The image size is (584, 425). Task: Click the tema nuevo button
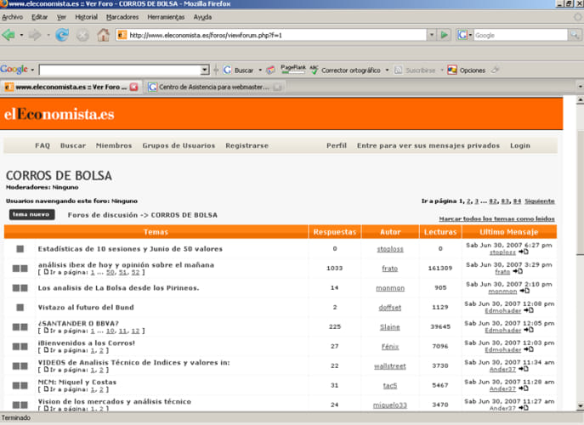(31, 214)
